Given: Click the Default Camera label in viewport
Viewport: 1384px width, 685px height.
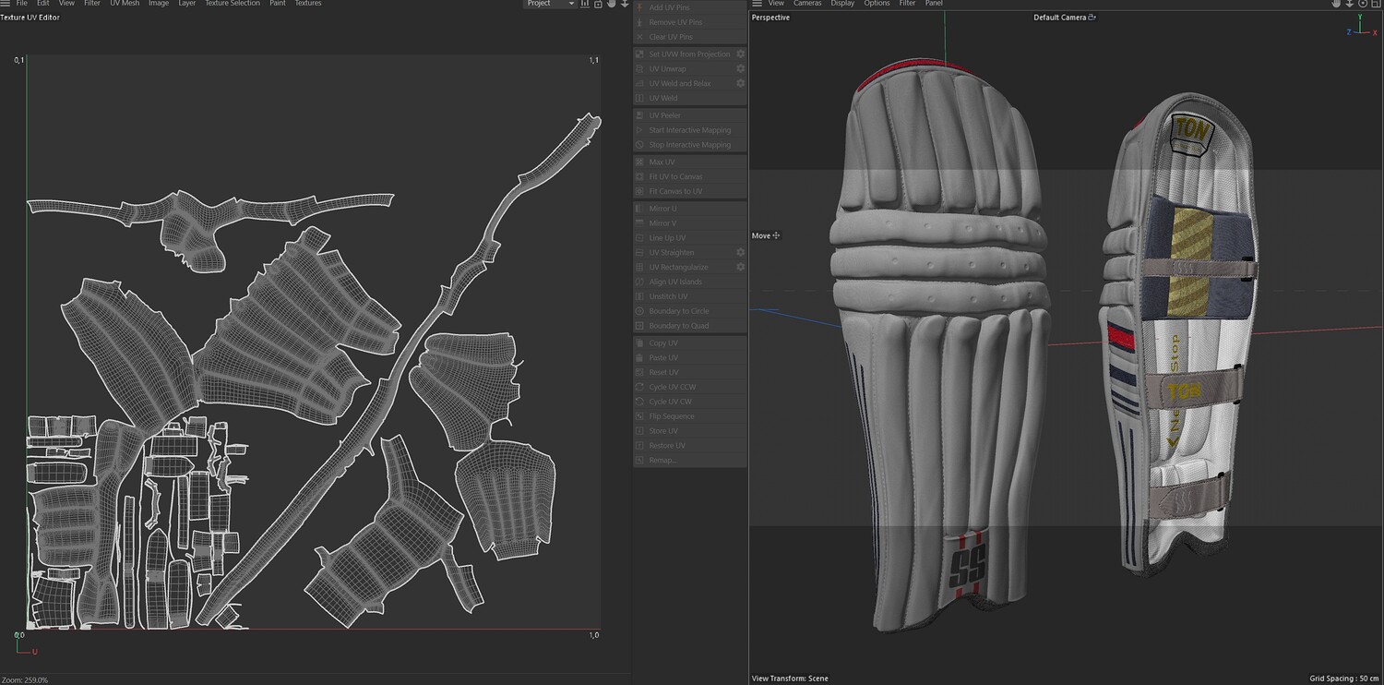Looking at the screenshot, I should (1060, 18).
